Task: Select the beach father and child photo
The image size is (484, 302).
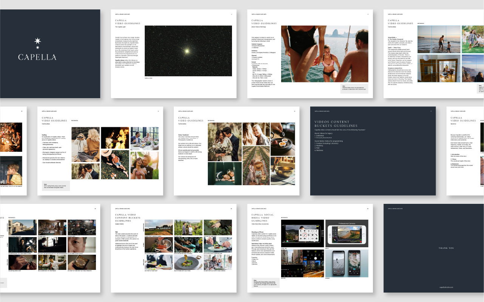Action: 439,39
